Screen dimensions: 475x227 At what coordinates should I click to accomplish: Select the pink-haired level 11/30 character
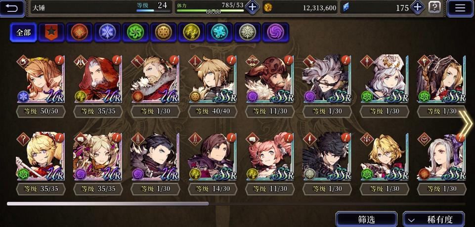click(269, 164)
